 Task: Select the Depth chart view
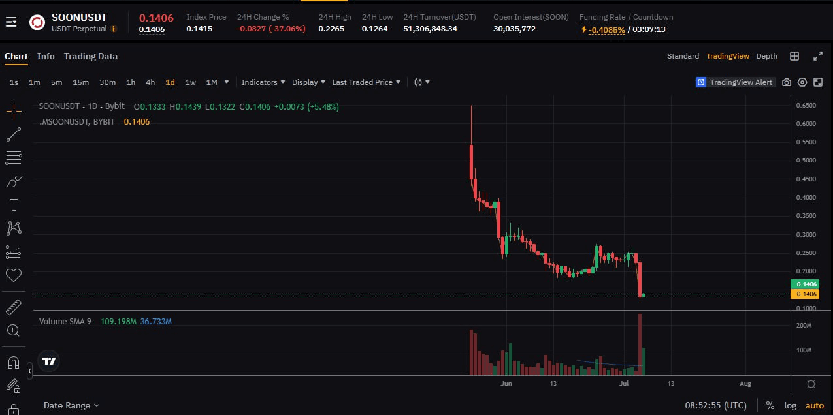tap(767, 56)
